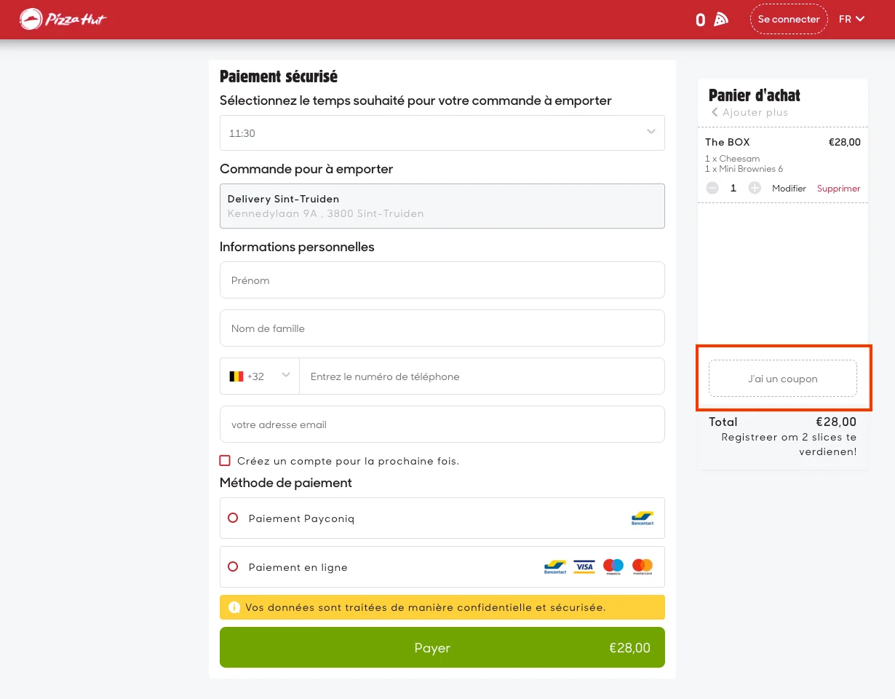
Task: Select the Paiement en ligne radio button
Action: (x=233, y=566)
